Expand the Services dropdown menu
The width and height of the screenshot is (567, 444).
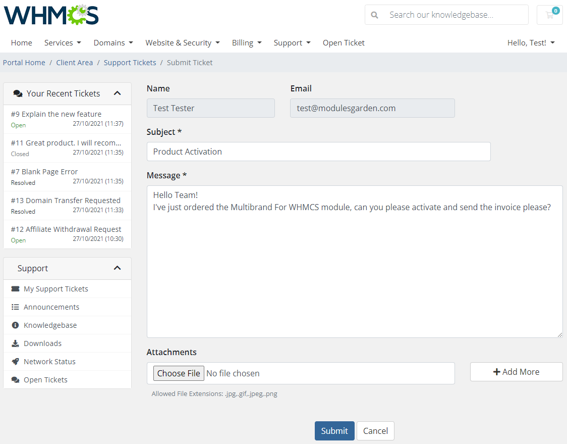pos(63,43)
